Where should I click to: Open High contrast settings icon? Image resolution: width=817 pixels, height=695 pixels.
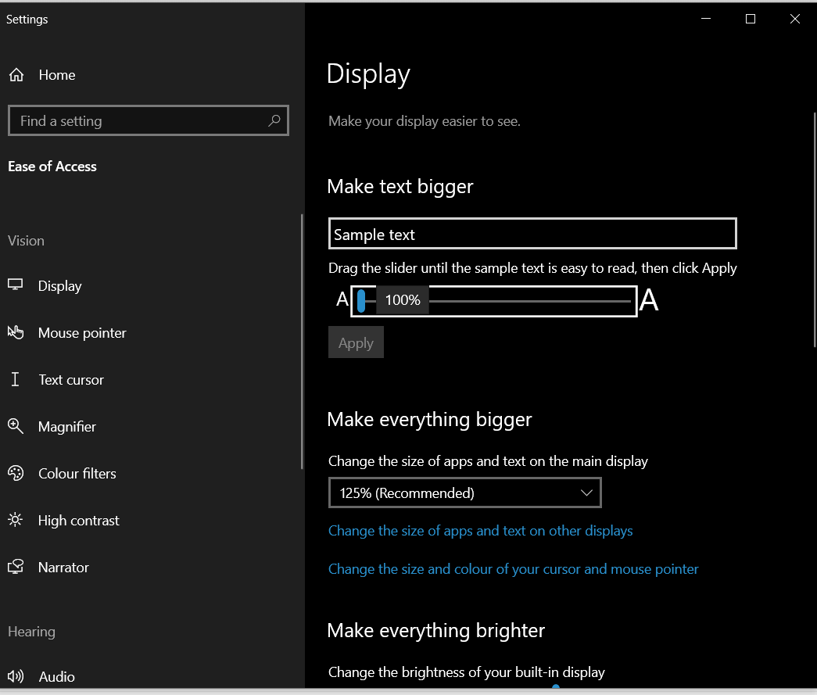[x=16, y=520]
